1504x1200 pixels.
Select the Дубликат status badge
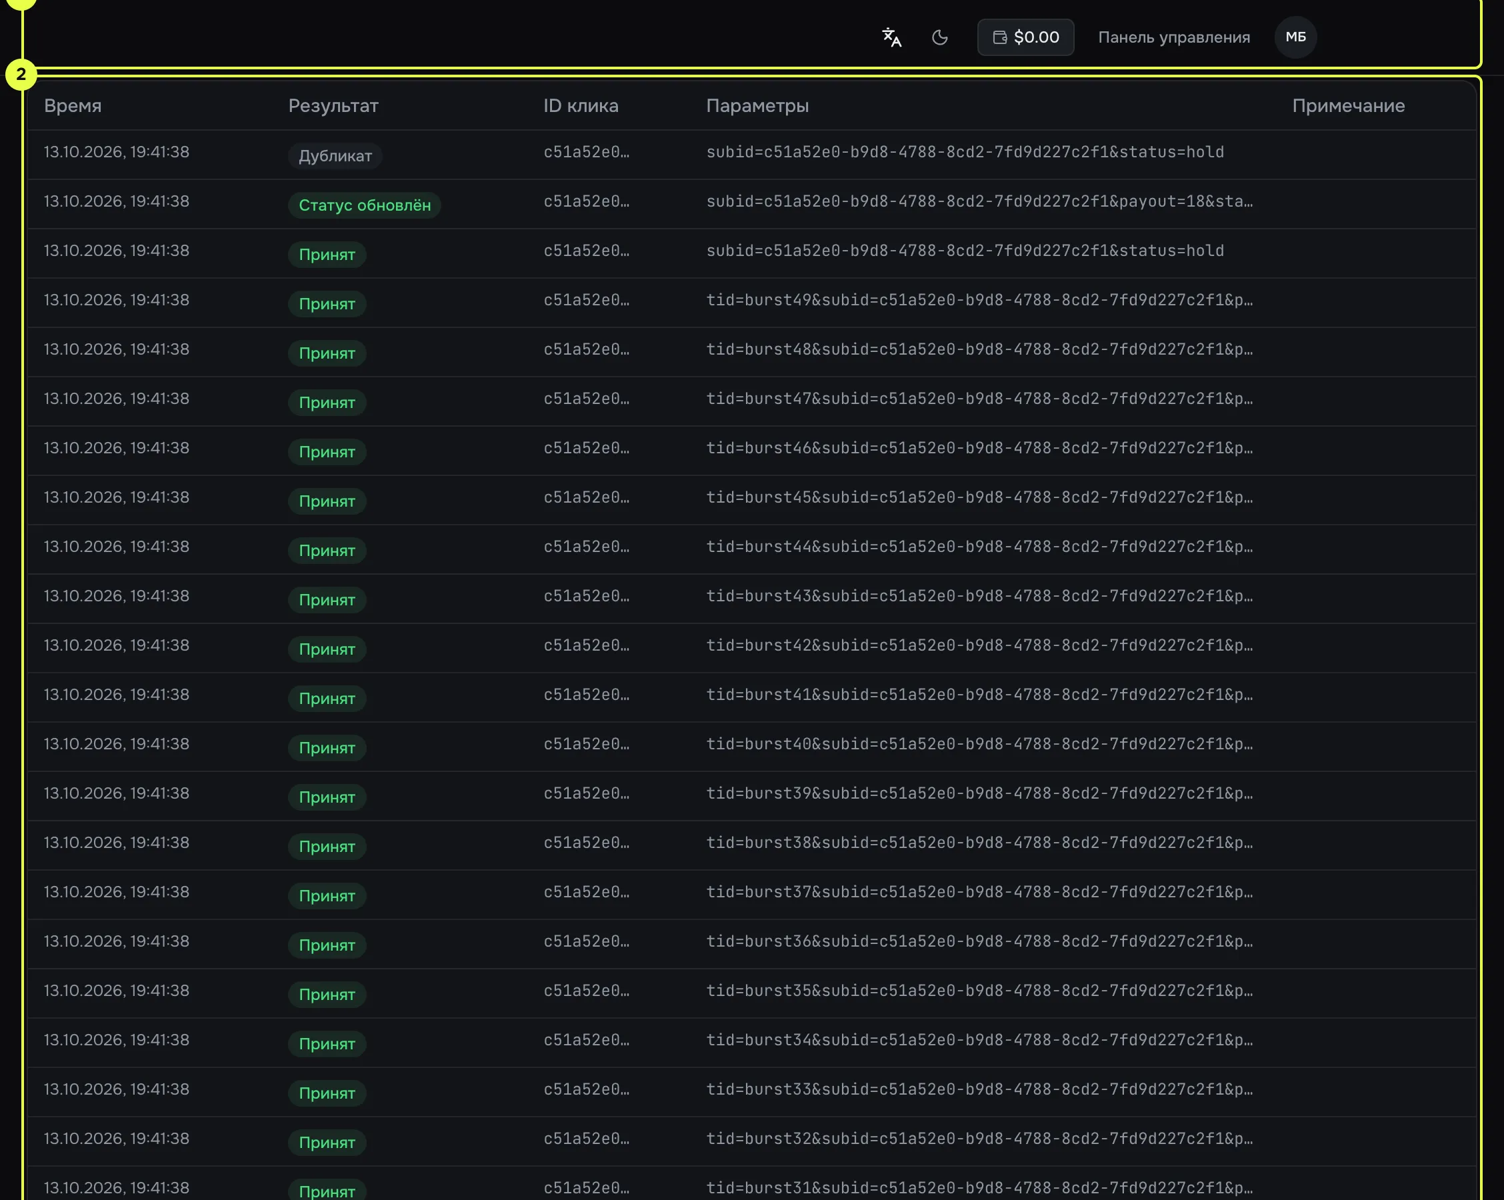[x=335, y=155]
